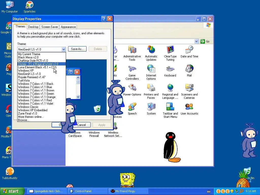
Task: Select Royale Remixed v1.47 theme
Action: pyautogui.click(x=41, y=77)
